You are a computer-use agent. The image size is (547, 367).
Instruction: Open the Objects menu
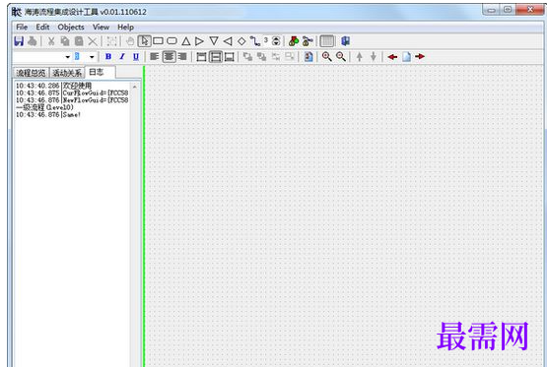pos(71,28)
